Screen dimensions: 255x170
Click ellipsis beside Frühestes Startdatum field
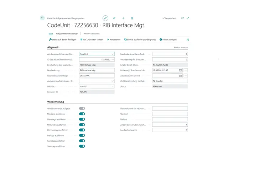pos(186,70)
